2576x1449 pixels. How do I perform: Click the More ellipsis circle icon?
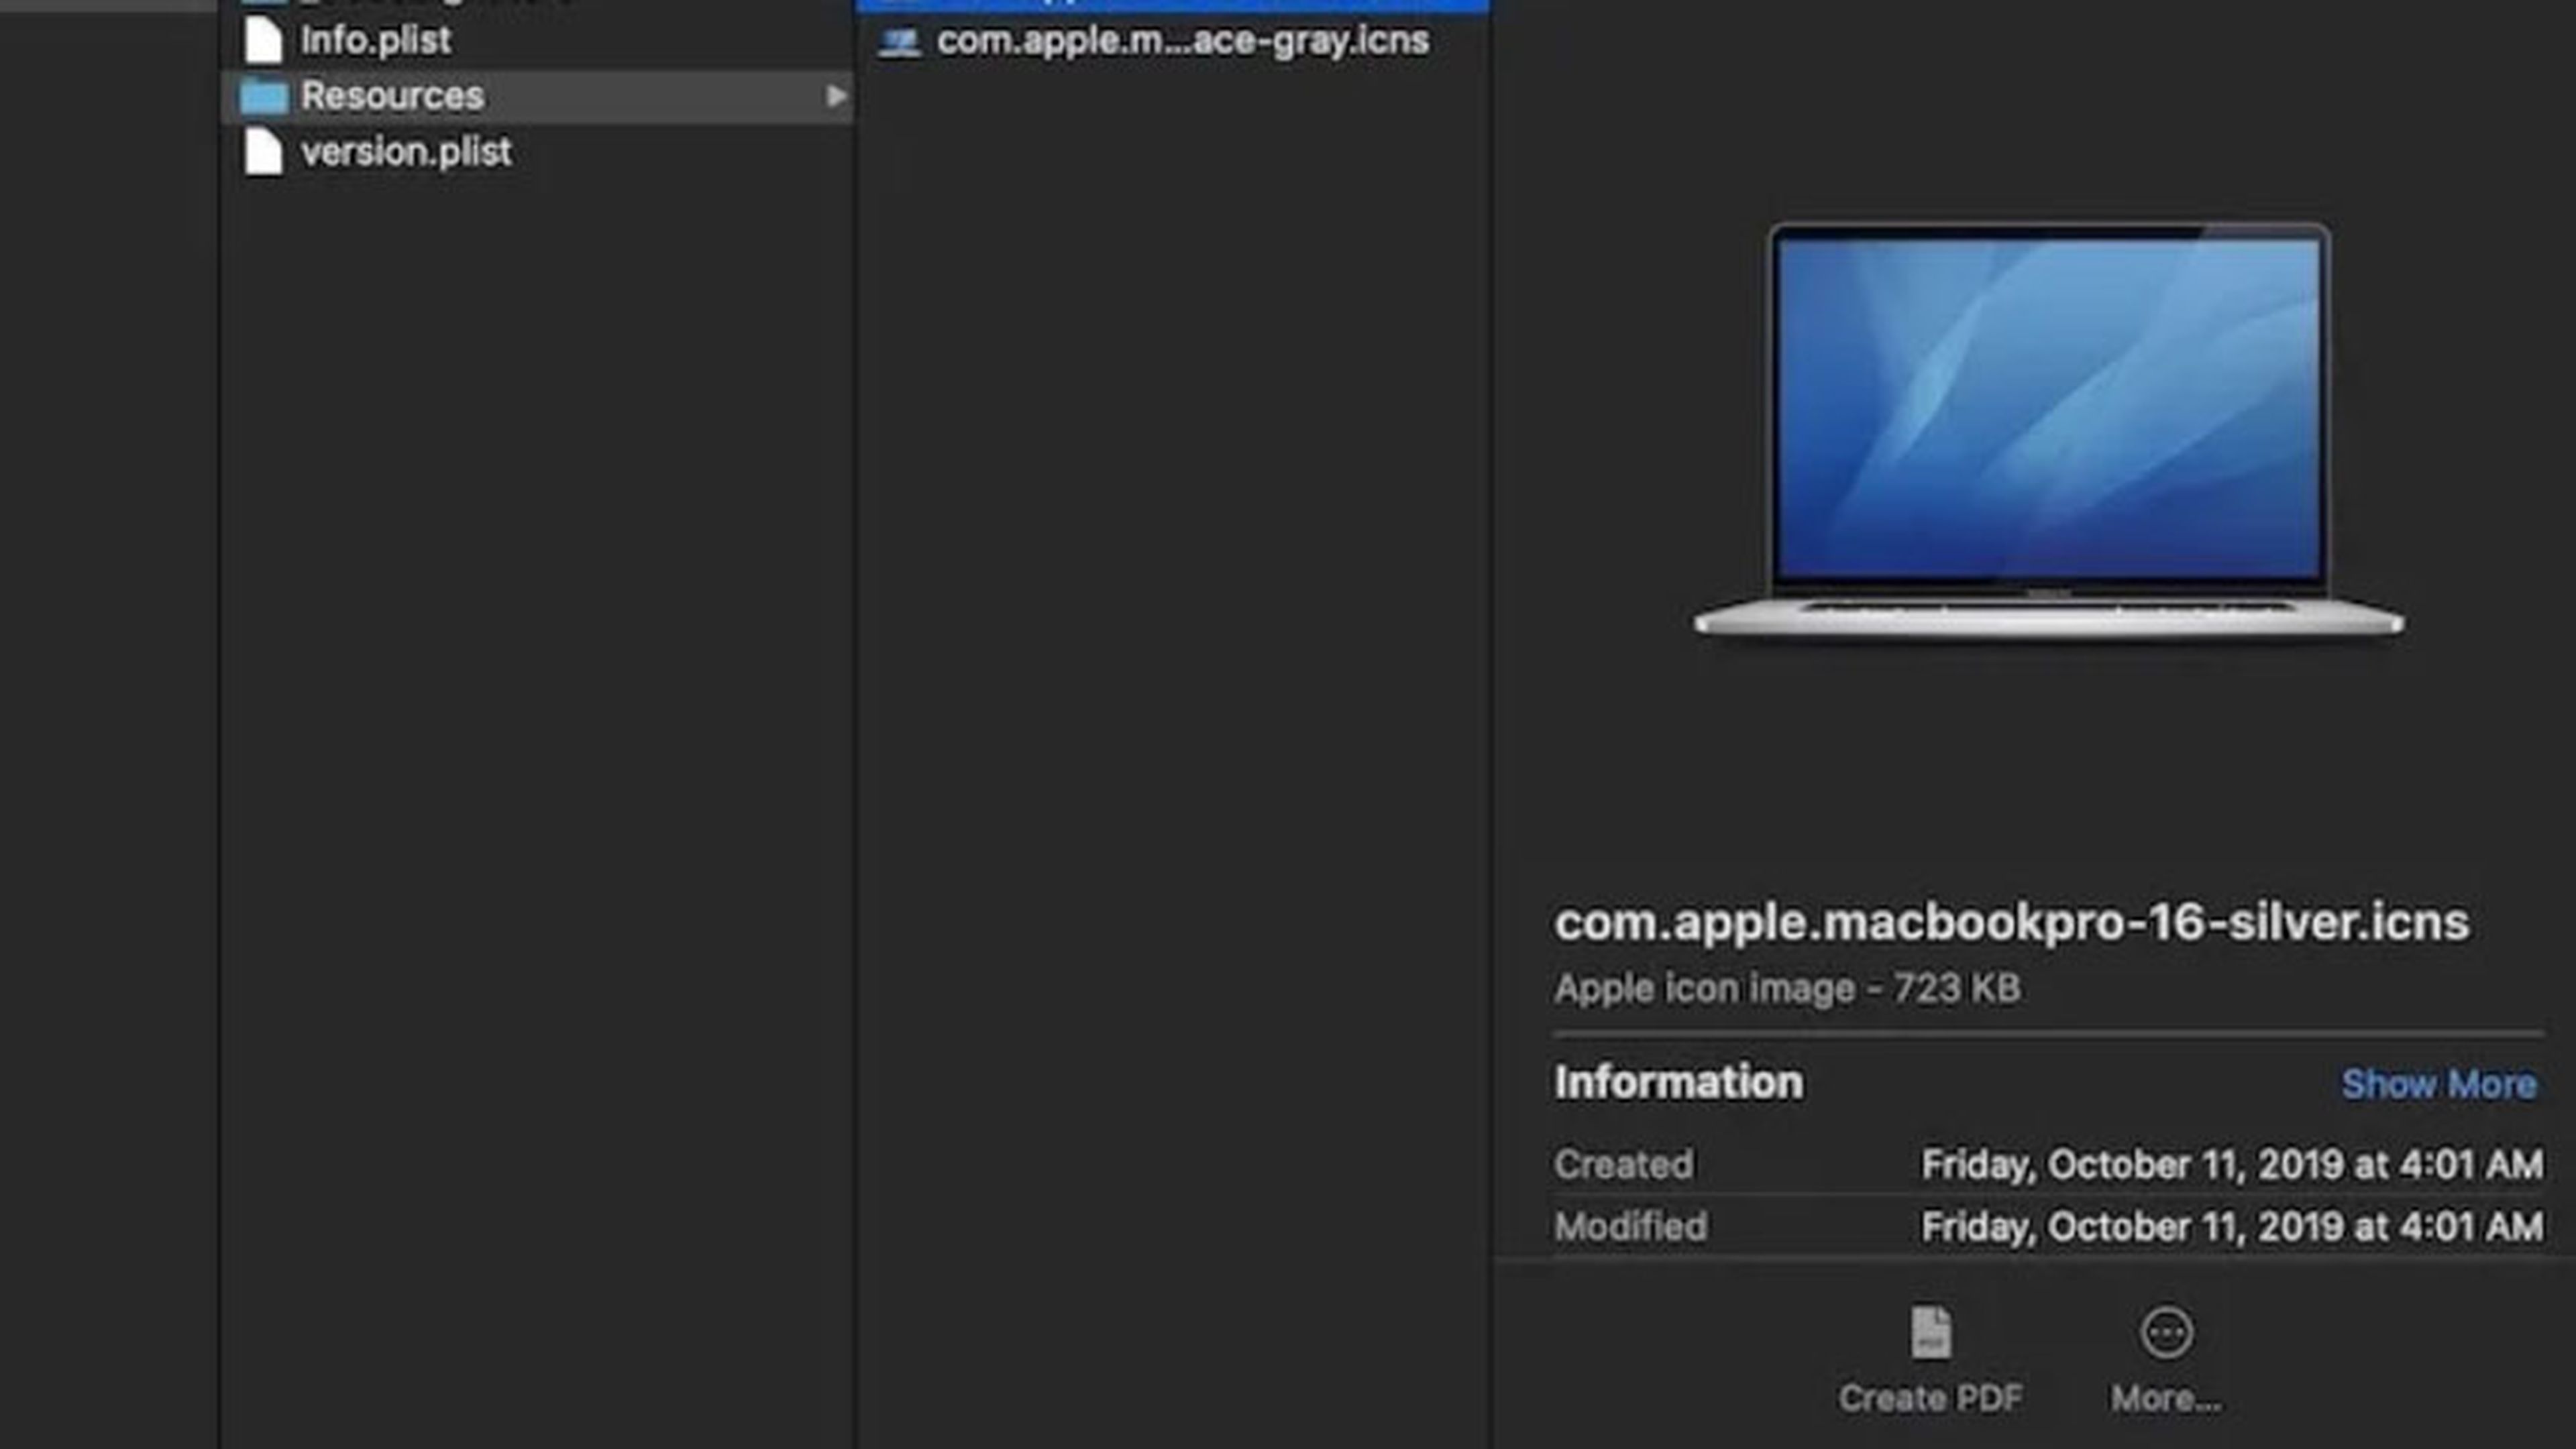click(x=2167, y=1332)
